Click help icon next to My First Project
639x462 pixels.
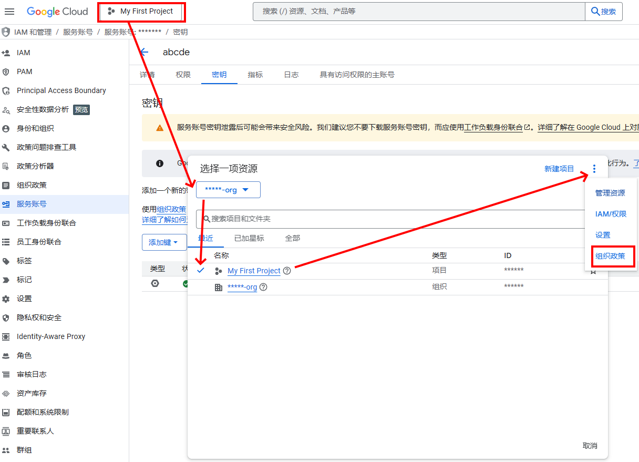pos(287,271)
